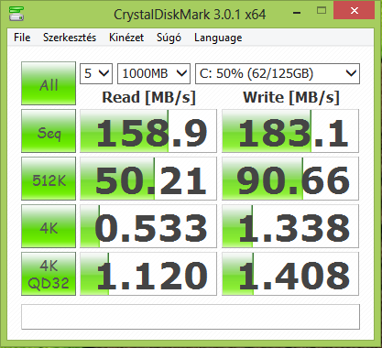This screenshot has width=382, height=348.
Task: Click the 4K read result 0.533
Action: click(148, 226)
